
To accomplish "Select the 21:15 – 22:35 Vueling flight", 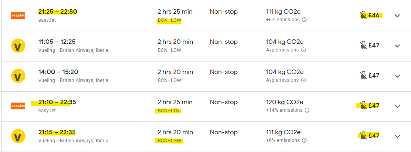I will coord(57,132).
